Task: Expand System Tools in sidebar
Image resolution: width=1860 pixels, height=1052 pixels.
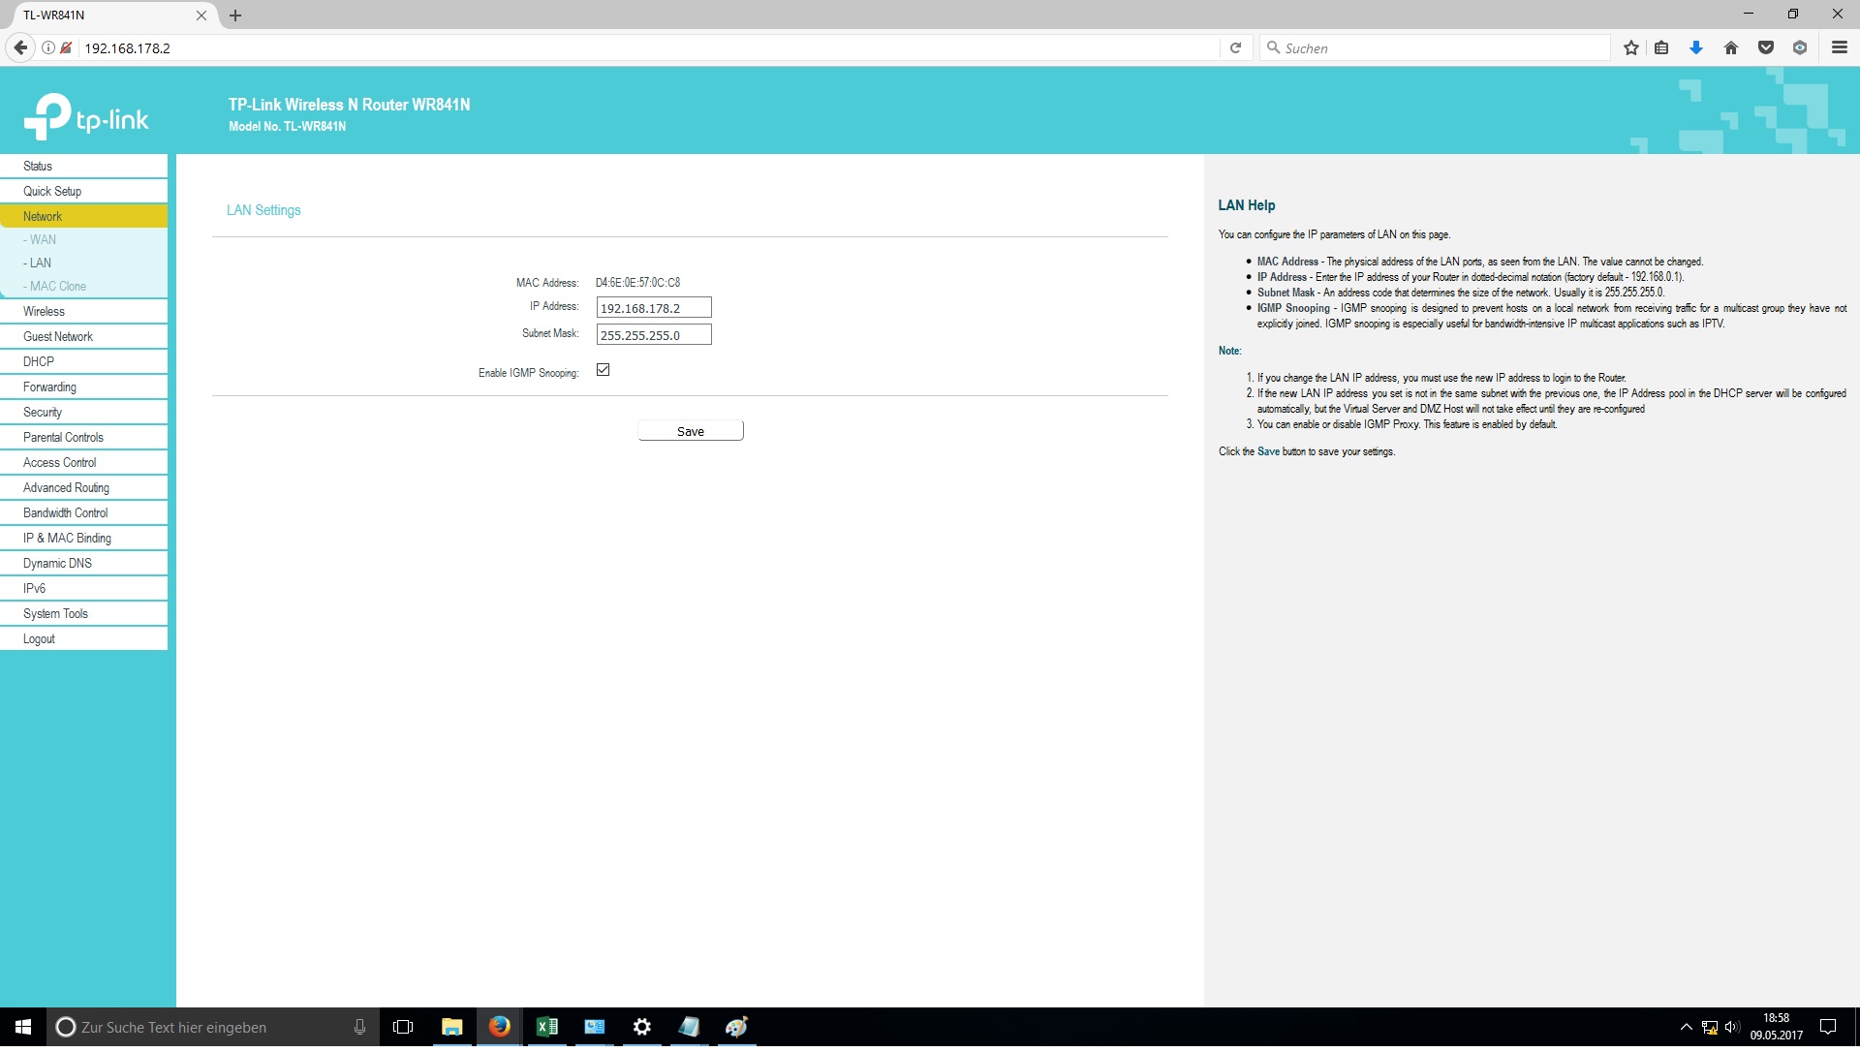Action: pyautogui.click(x=55, y=613)
